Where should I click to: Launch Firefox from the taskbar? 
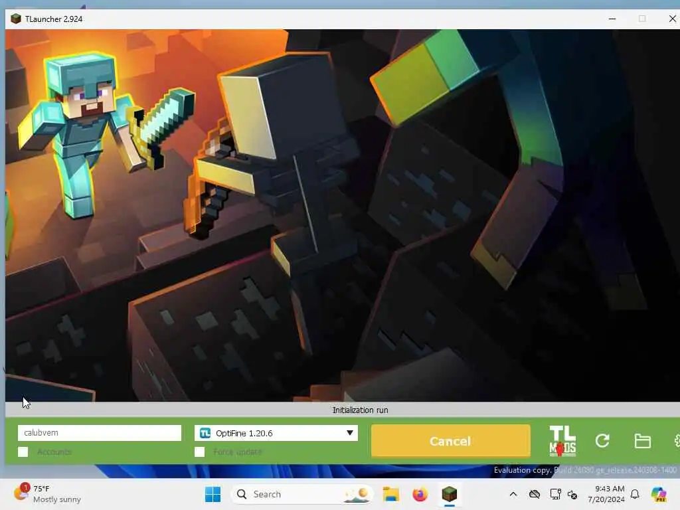420,494
